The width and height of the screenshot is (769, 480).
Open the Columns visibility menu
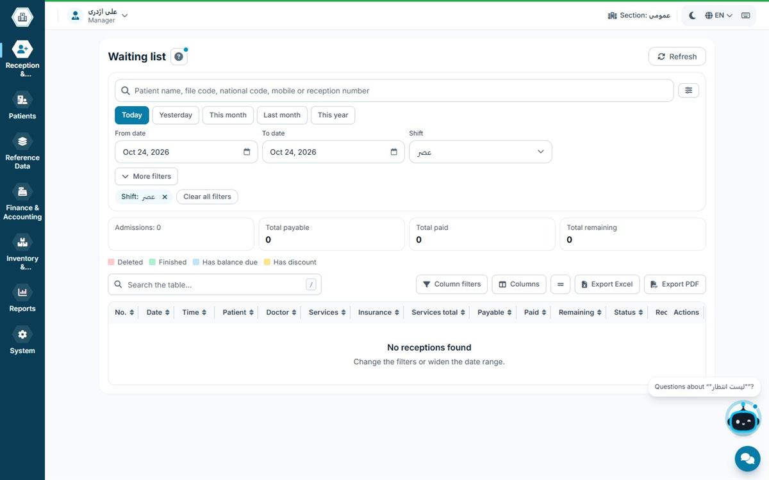coord(519,284)
